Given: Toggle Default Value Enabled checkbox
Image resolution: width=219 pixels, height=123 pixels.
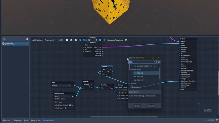Looking at the screenshot, I should [70, 105].
